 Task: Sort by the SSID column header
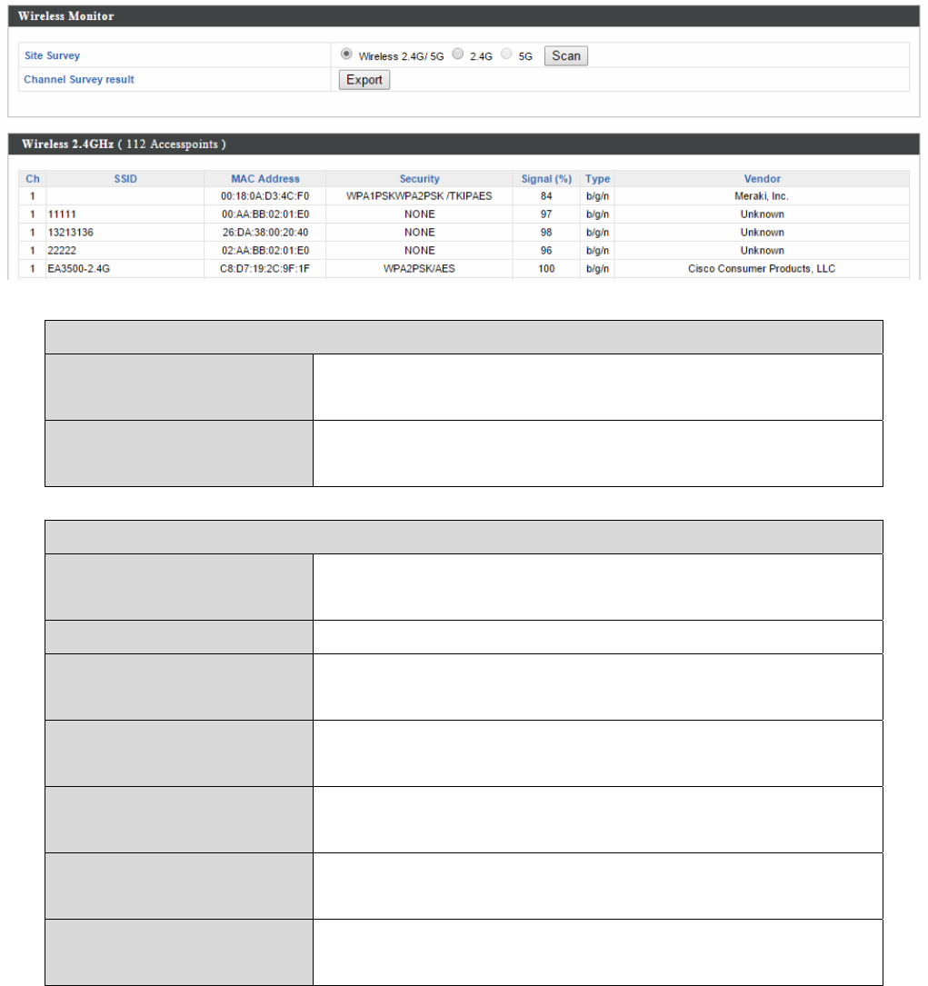[x=125, y=179]
